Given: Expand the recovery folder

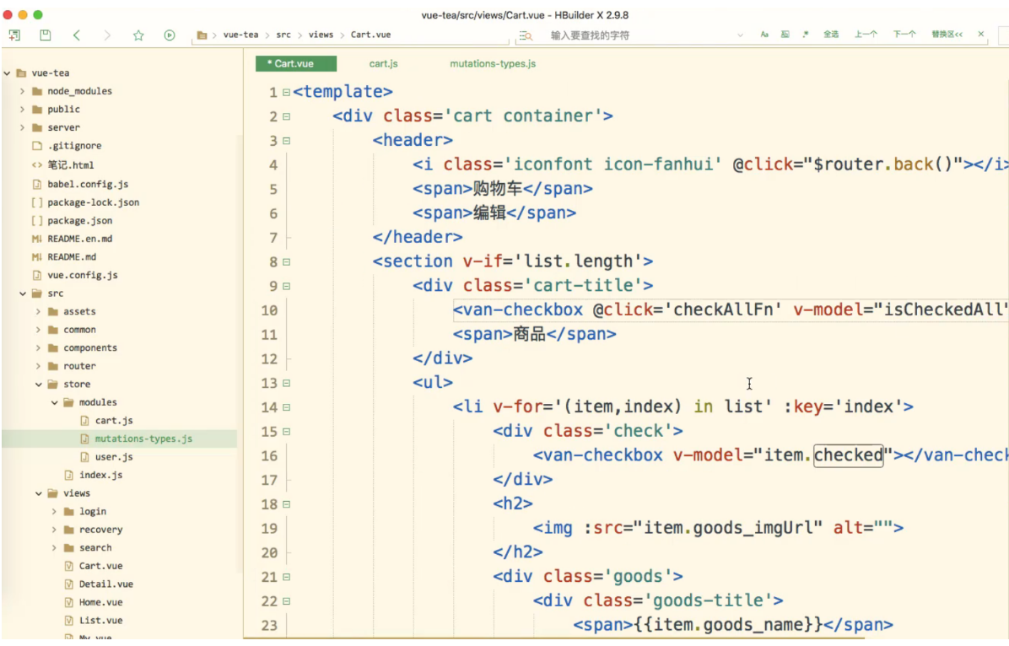Looking at the screenshot, I should [x=54, y=530].
